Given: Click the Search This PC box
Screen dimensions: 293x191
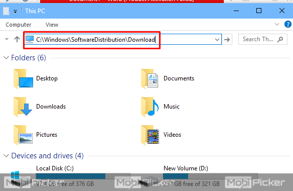Looking at the screenshot, I should pyautogui.click(x=263, y=39).
